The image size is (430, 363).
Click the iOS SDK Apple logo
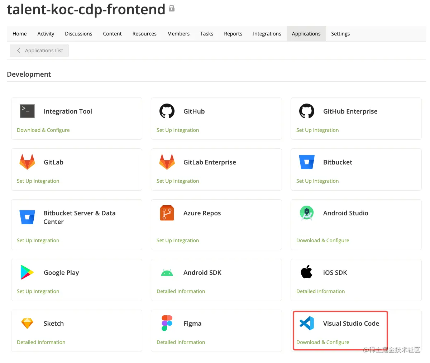tap(307, 272)
